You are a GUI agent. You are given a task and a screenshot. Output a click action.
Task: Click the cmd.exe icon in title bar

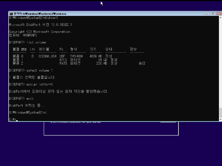[x=11, y=14]
